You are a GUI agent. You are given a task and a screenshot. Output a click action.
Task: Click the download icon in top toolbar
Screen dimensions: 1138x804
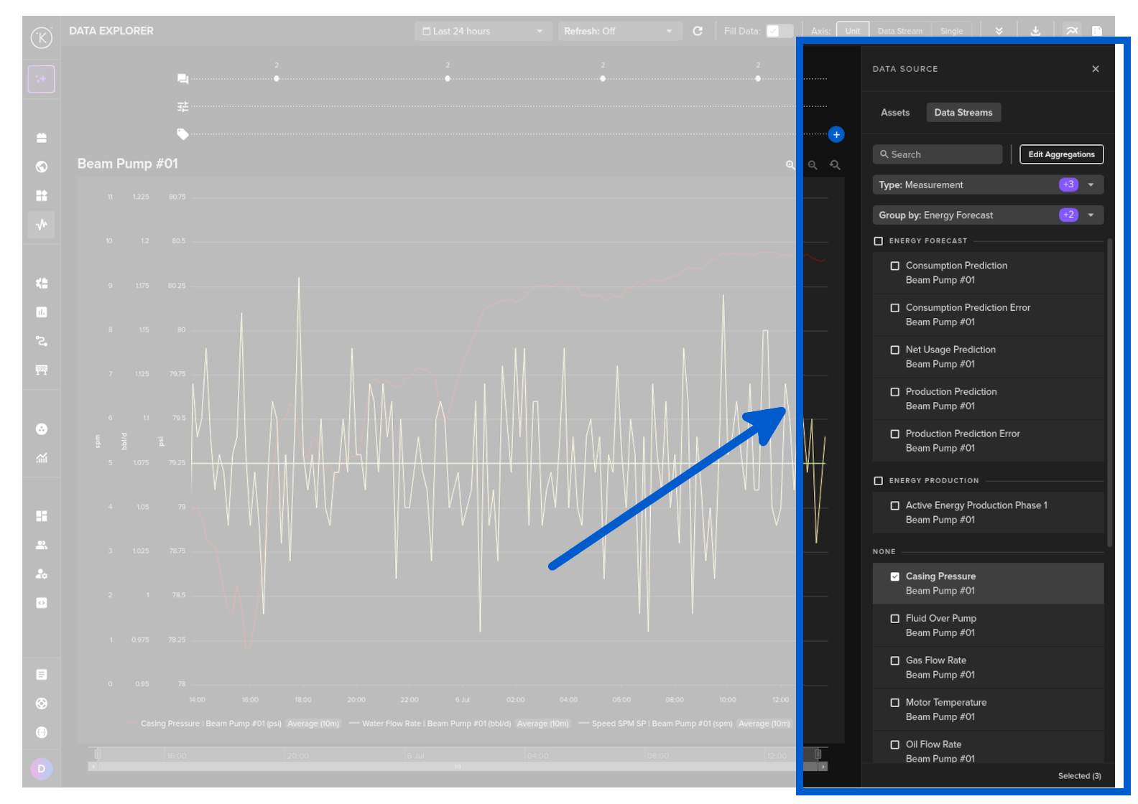click(1035, 31)
